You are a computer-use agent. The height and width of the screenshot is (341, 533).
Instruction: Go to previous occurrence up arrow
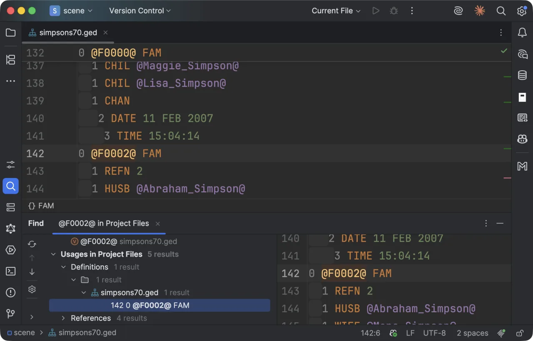[x=32, y=258]
